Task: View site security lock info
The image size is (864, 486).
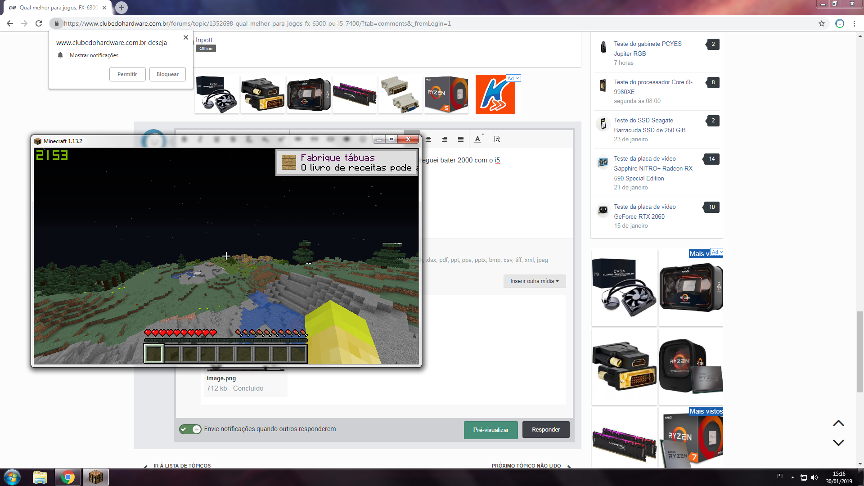Action: 56,23
